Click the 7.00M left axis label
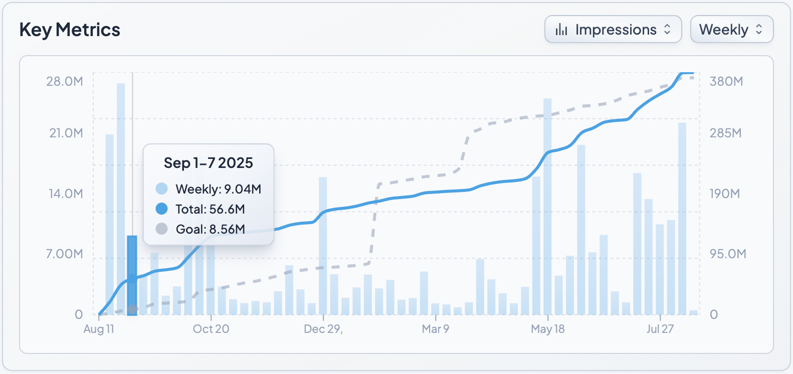 (65, 254)
